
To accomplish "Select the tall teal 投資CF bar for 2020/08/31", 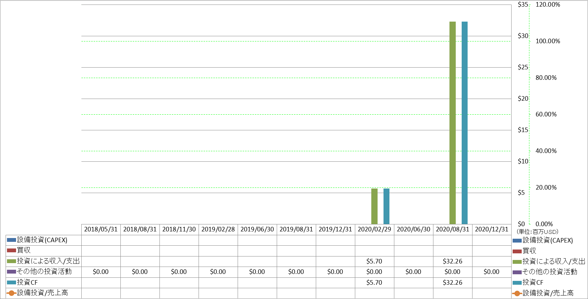I will pyautogui.click(x=464, y=123).
